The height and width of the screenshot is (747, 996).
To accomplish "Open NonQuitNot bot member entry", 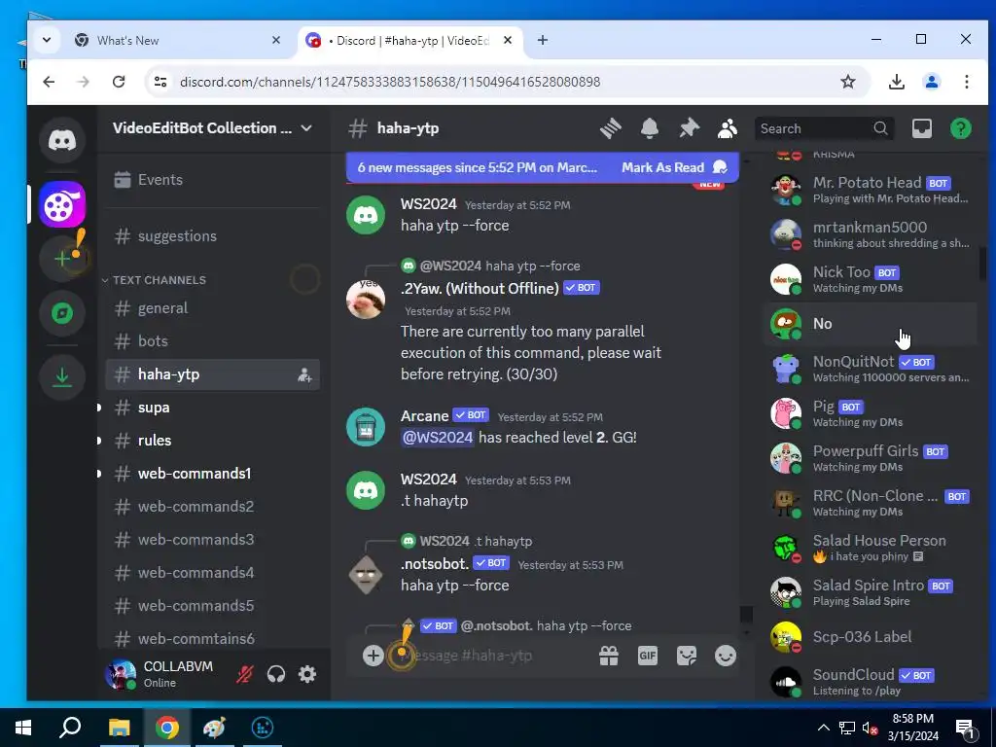I will (871, 369).
